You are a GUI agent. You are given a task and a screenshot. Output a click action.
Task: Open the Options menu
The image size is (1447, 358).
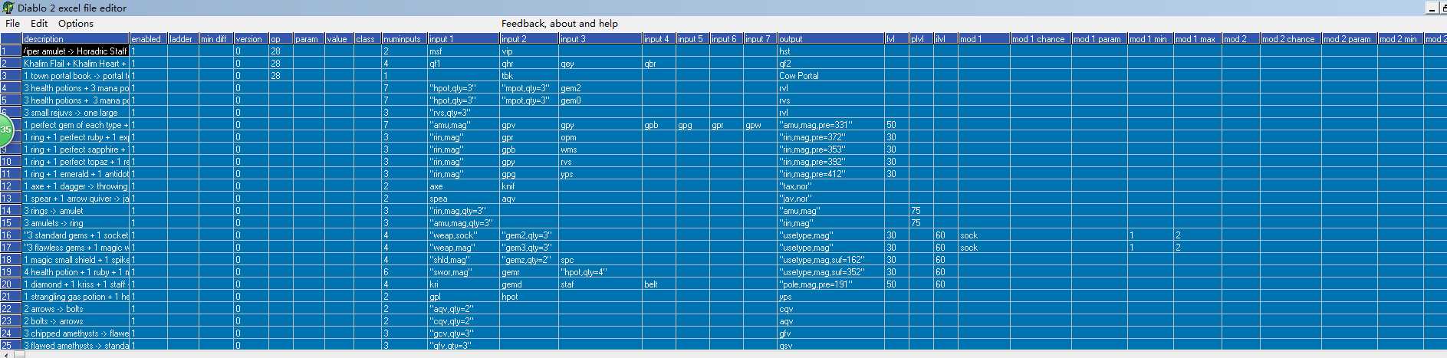tap(76, 24)
